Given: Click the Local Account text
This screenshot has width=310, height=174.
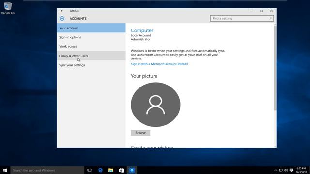Looking at the screenshot, I should click(141, 35).
